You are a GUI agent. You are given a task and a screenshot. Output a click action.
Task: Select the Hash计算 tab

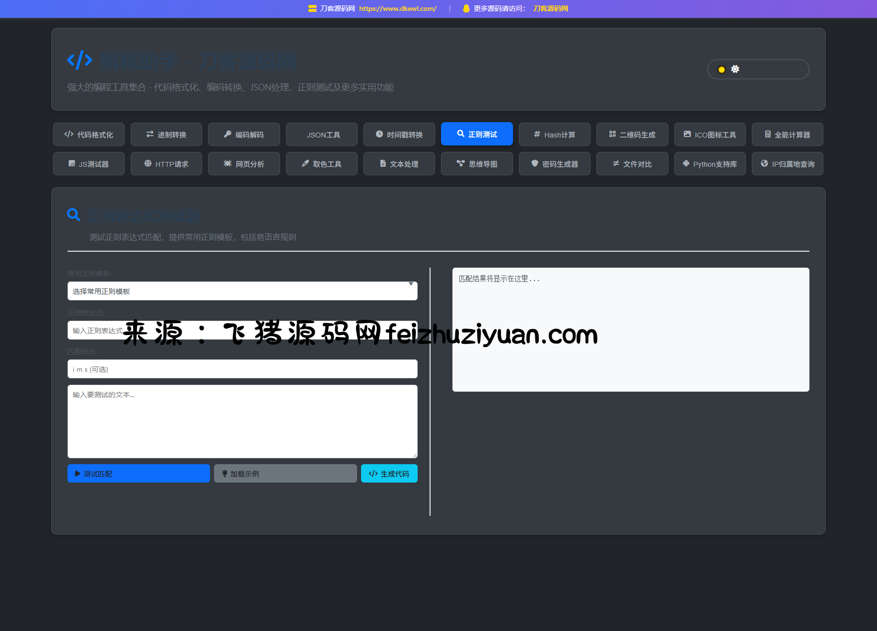click(554, 135)
